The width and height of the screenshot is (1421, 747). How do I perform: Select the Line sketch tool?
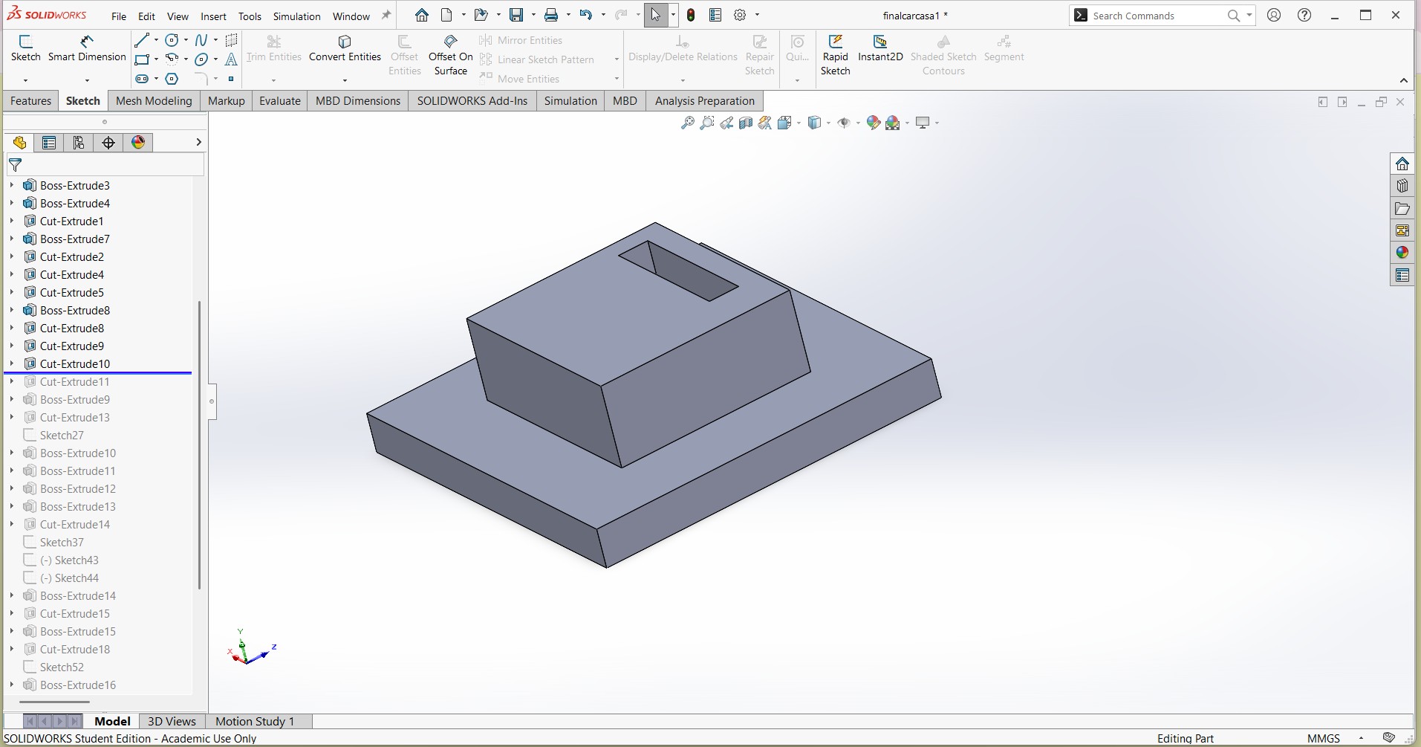click(142, 40)
